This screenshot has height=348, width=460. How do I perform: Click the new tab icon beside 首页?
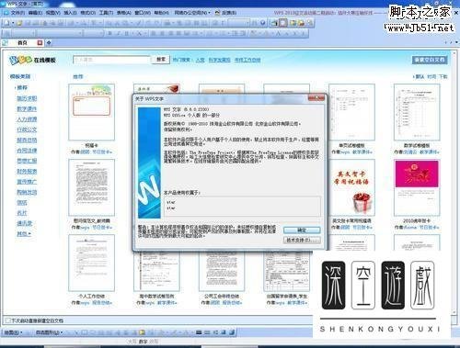49,43
